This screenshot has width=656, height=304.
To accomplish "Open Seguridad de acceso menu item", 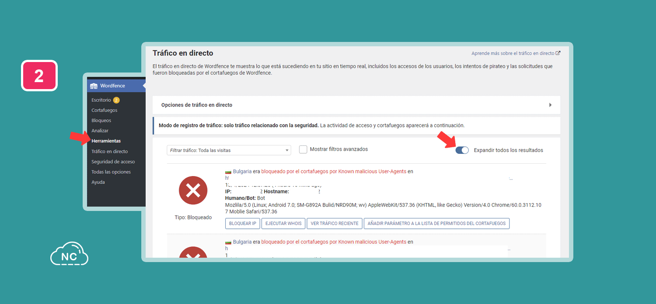I will (x=113, y=162).
